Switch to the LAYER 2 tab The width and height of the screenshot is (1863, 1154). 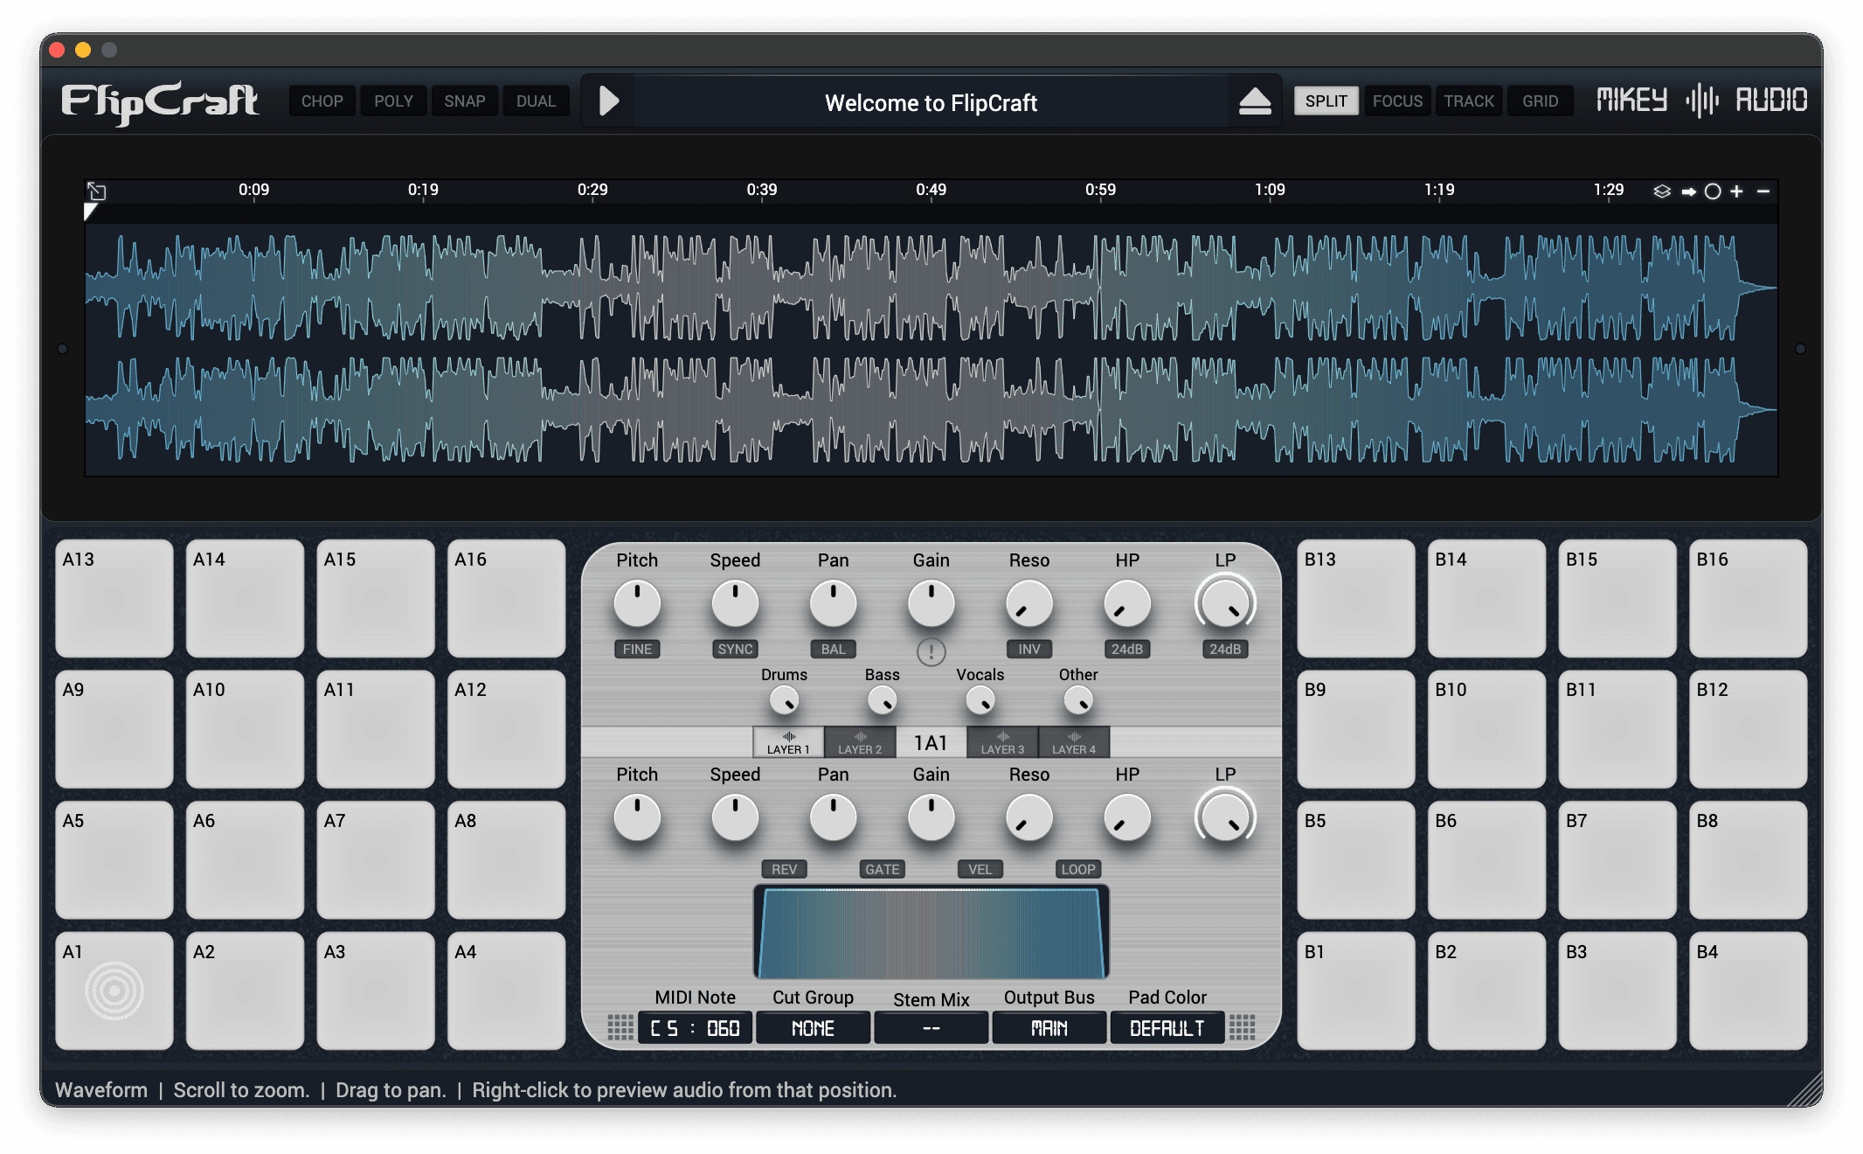pyautogui.click(x=860, y=742)
